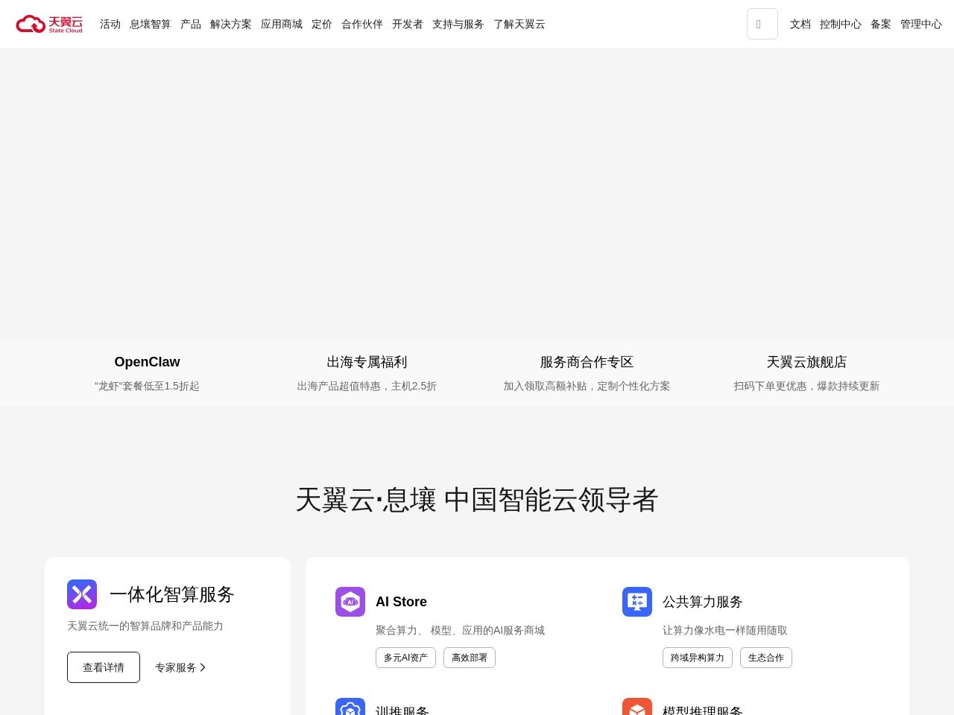The image size is (954, 715).
Task: Click the arrow icon next to 专家服务
Action: [x=203, y=667]
